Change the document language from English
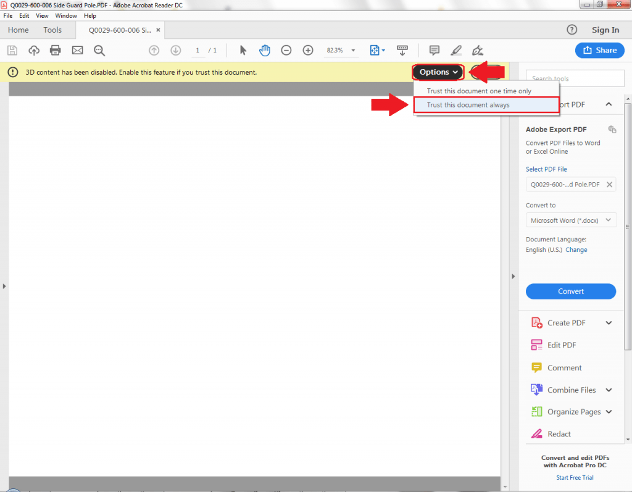Image resolution: width=632 pixels, height=492 pixels. (x=576, y=249)
